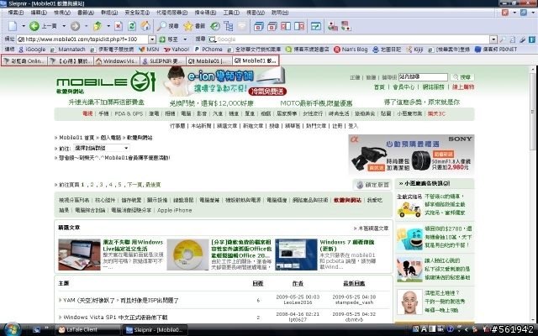Click the Windows Start orb
This screenshot has width=538, height=336.
pos(13,329)
